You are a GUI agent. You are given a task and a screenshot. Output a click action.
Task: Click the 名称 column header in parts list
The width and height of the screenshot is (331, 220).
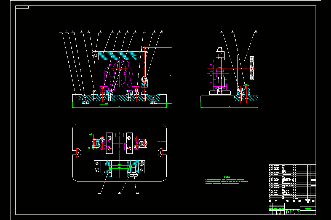pyautogui.click(x=287, y=201)
